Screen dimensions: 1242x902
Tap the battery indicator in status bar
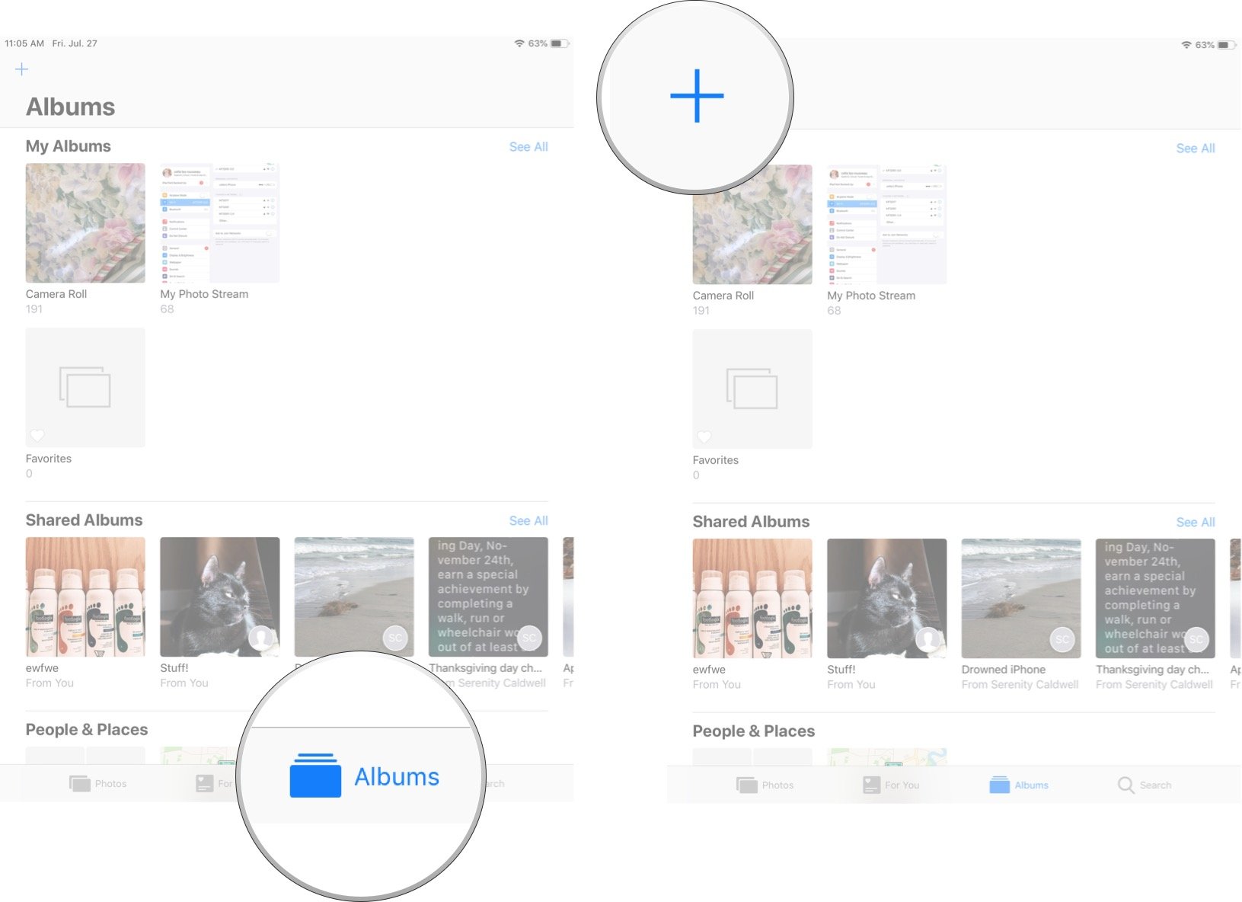click(1226, 45)
